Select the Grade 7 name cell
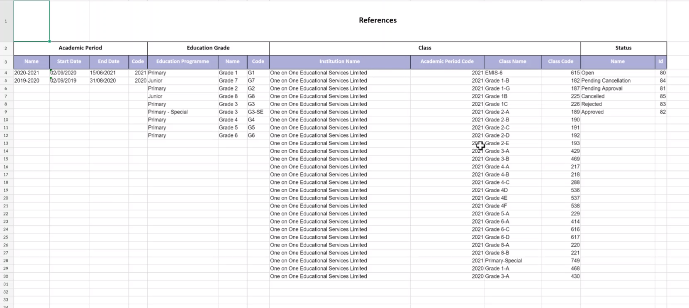 (x=232, y=81)
